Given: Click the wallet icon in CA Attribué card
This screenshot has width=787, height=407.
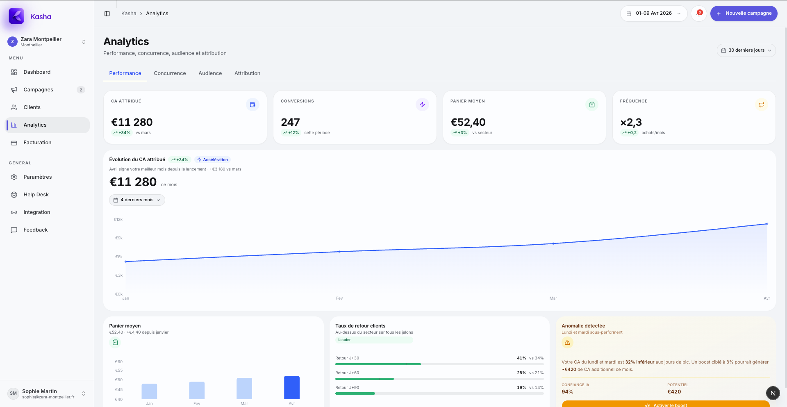Looking at the screenshot, I should click(252, 105).
